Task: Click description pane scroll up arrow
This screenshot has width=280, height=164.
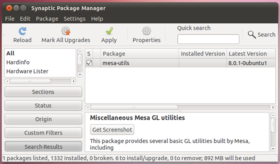Action: coord(273,115)
